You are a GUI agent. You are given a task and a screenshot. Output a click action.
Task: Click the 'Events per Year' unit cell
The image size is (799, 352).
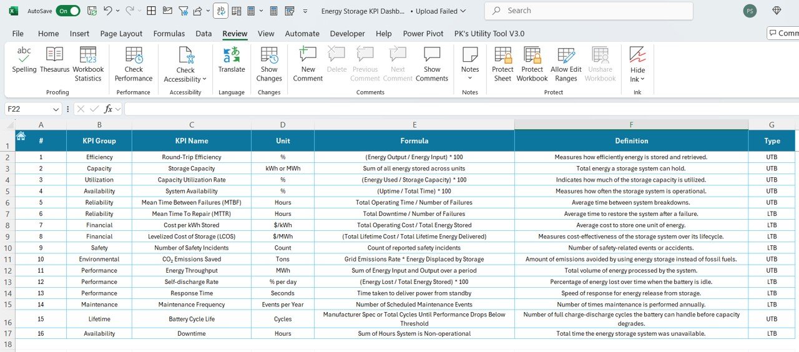tap(283, 305)
